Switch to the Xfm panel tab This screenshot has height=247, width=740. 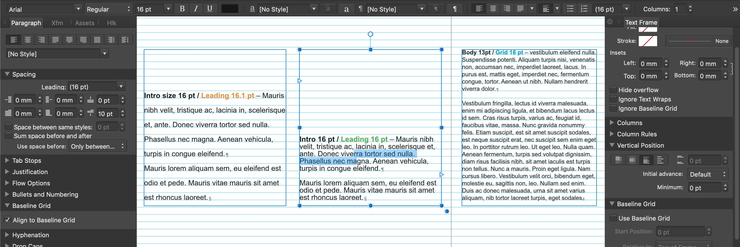click(57, 23)
